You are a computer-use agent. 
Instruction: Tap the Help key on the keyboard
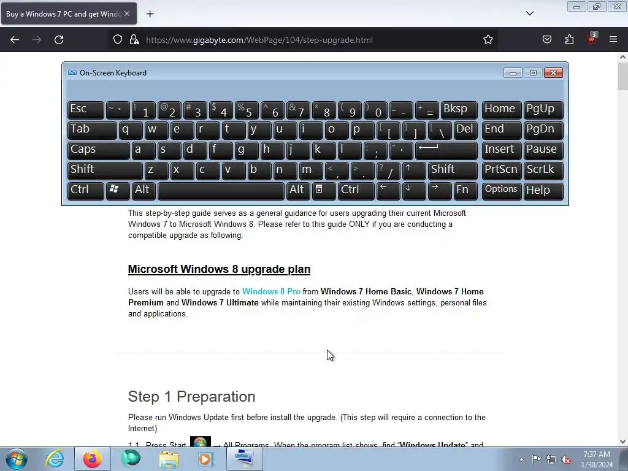[543, 190]
